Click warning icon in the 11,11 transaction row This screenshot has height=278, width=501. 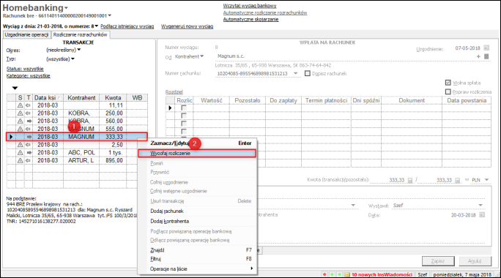coord(20,105)
